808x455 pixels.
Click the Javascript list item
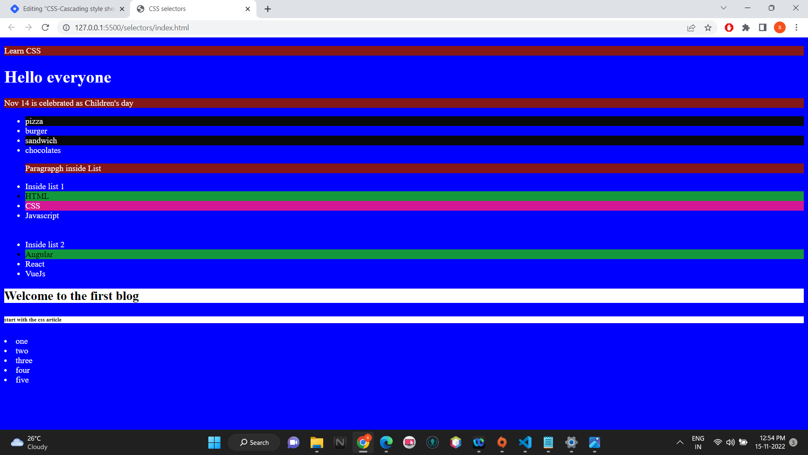[42, 216]
